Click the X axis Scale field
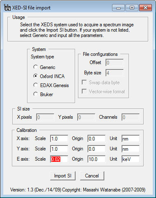 point(59,138)
